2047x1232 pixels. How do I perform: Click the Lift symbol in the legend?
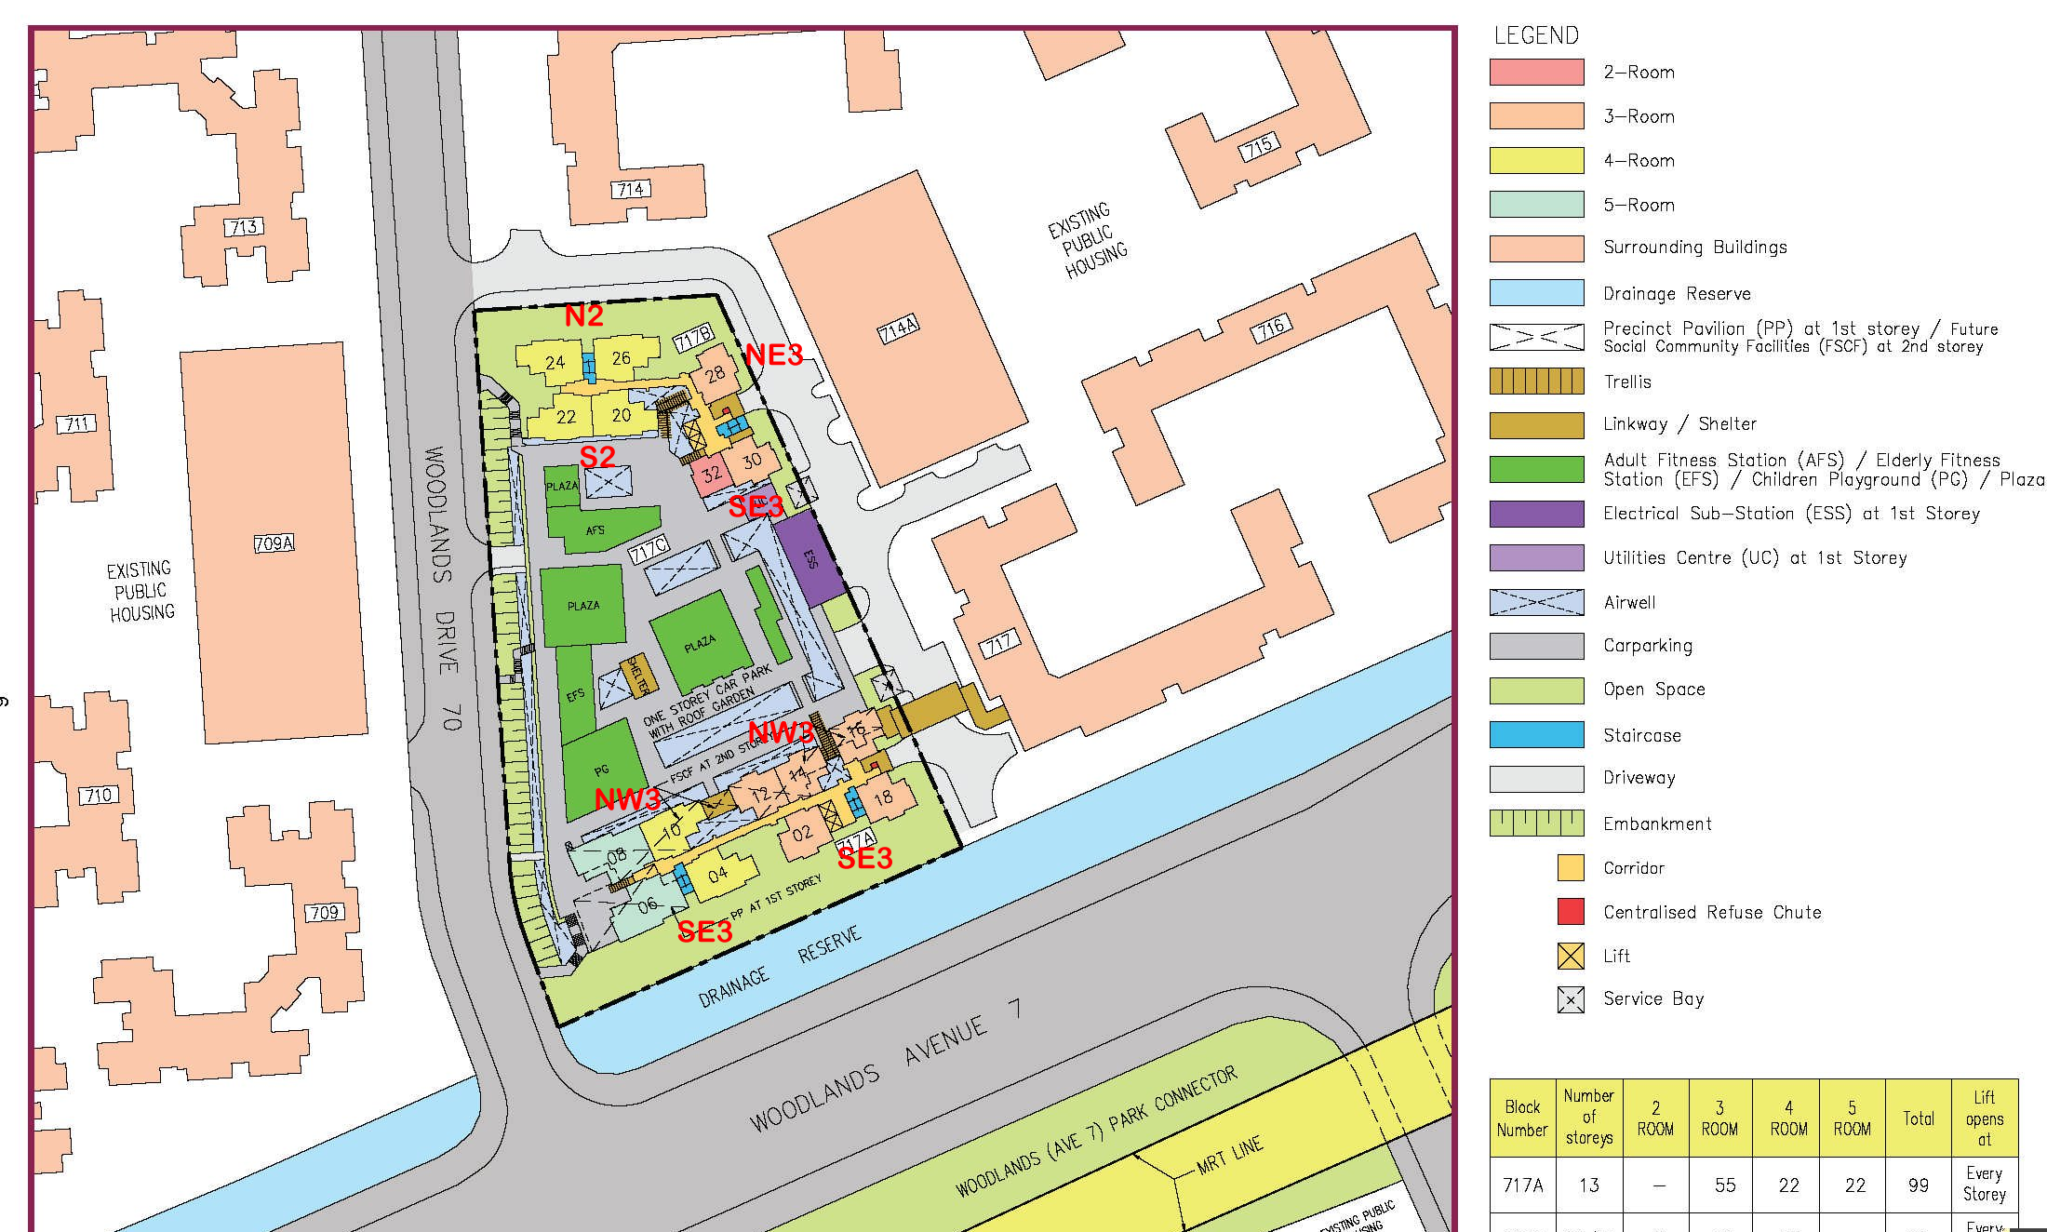pos(1571,956)
